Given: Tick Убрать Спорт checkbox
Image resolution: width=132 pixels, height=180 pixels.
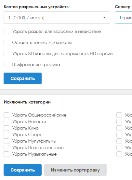Looking at the screenshot, I should click(6, 134).
